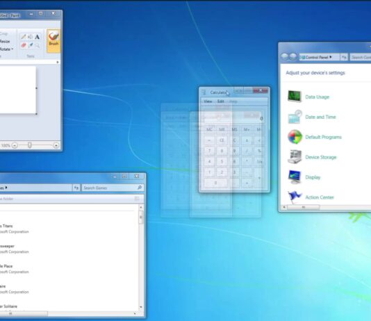
Task: Open the View menu in Calculator
Action: [208, 101]
